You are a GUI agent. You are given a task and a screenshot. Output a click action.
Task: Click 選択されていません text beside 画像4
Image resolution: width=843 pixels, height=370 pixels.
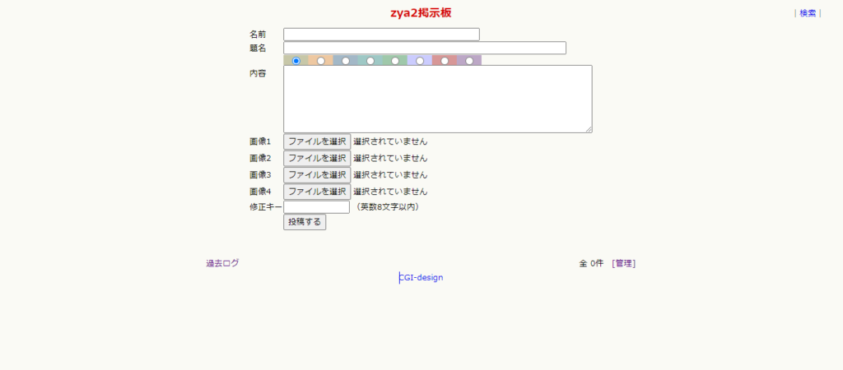click(x=390, y=192)
